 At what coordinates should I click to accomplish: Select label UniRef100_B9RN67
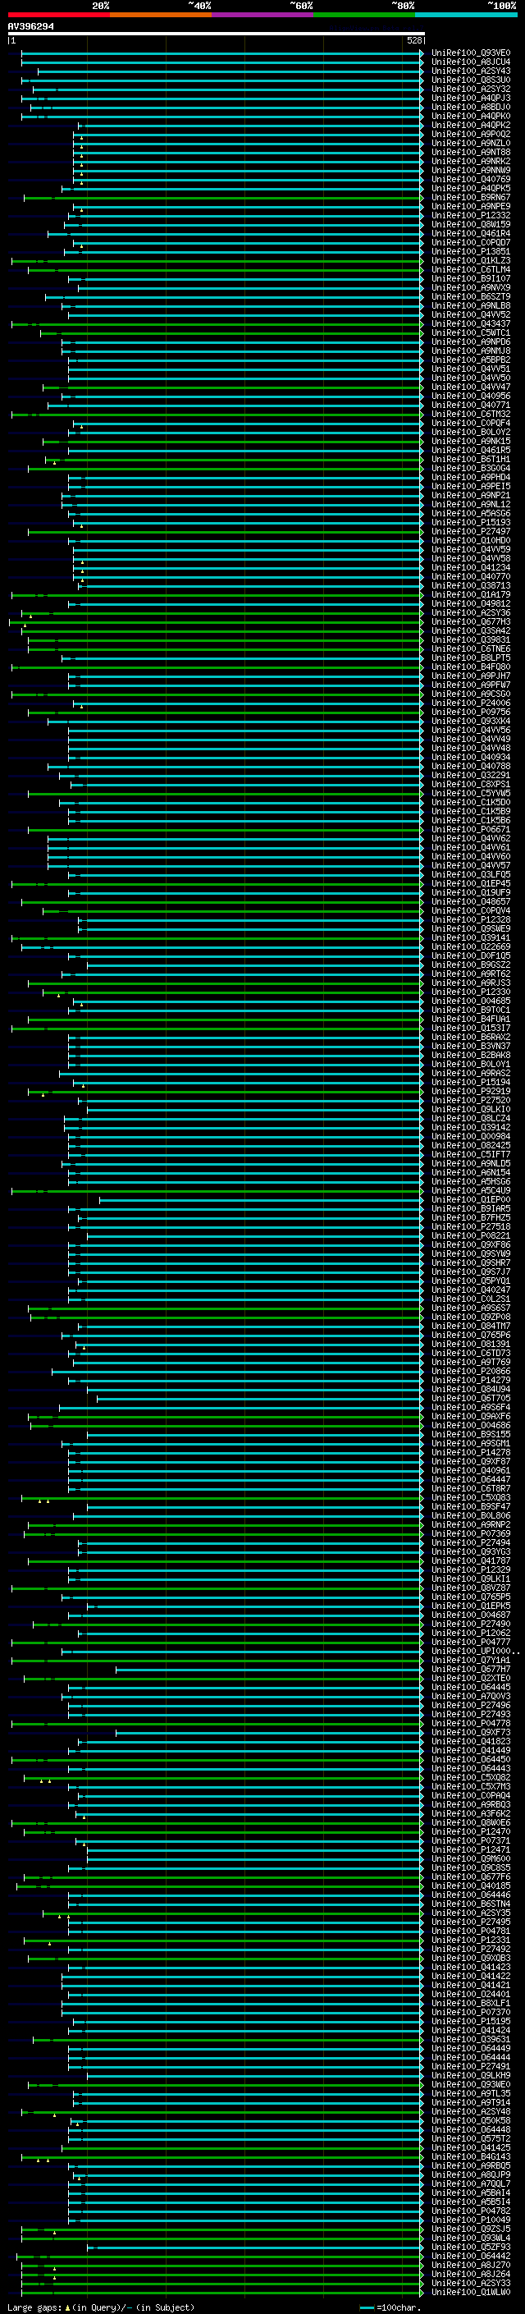point(471,198)
